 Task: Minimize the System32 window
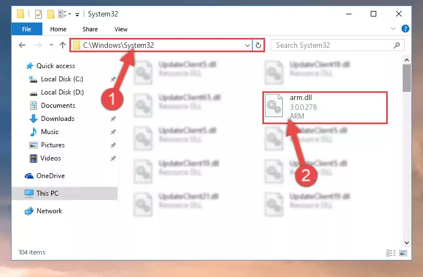[349, 14]
